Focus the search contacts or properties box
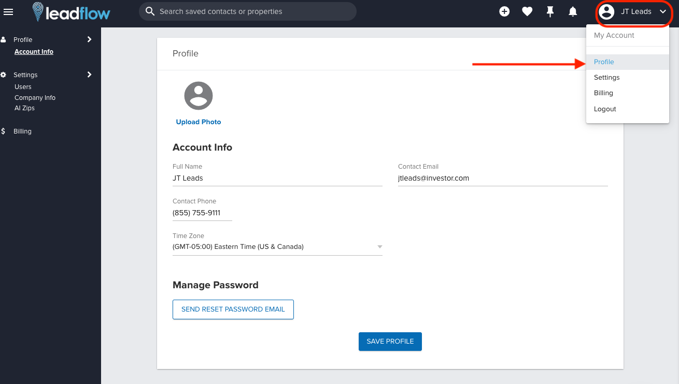679x384 pixels. point(248,11)
